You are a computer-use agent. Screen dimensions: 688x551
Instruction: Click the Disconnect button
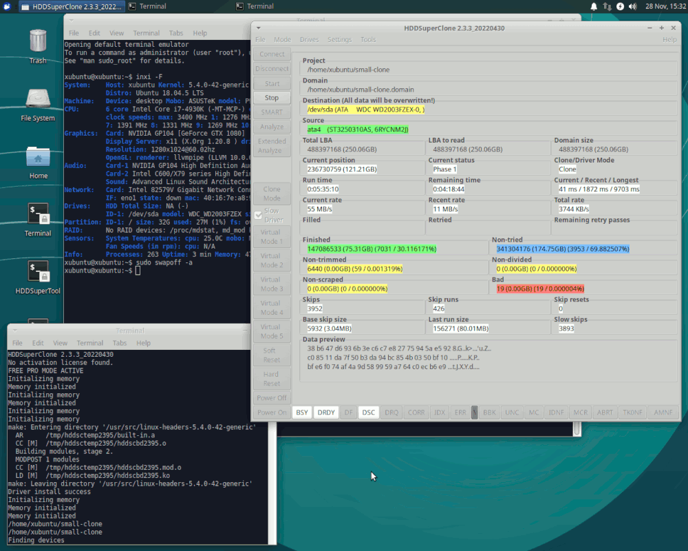point(272,69)
